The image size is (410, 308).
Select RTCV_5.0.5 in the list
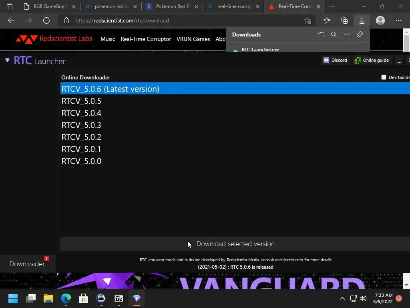(235, 101)
